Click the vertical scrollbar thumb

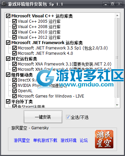pyautogui.click(x=117, y=58)
